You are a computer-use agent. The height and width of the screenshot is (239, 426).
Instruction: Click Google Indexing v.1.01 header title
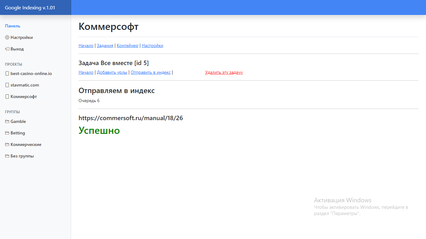(x=30, y=7)
